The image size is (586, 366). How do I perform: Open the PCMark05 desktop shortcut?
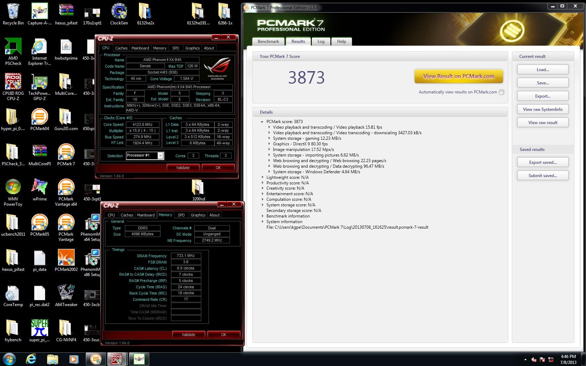(39, 225)
